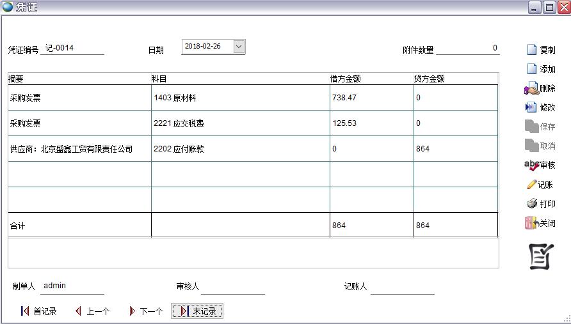Click the Audit (审核) icon
This screenshot has width=571, height=324.
click(531, 165)
